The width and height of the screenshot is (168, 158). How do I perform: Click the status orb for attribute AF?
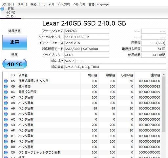coord(6,130)
